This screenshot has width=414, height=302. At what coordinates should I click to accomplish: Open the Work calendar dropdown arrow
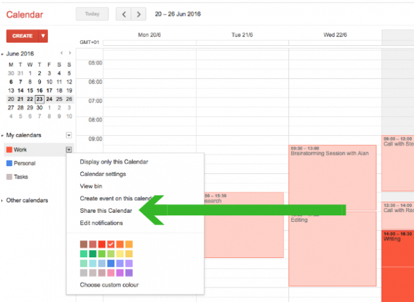tap(68, 150)
